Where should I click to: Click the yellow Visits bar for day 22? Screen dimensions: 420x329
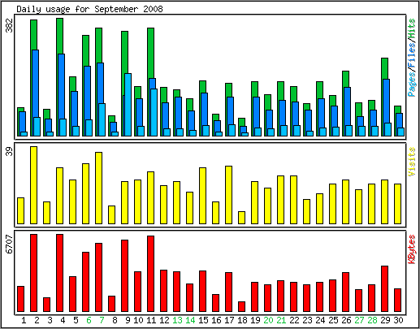point(294,200)
